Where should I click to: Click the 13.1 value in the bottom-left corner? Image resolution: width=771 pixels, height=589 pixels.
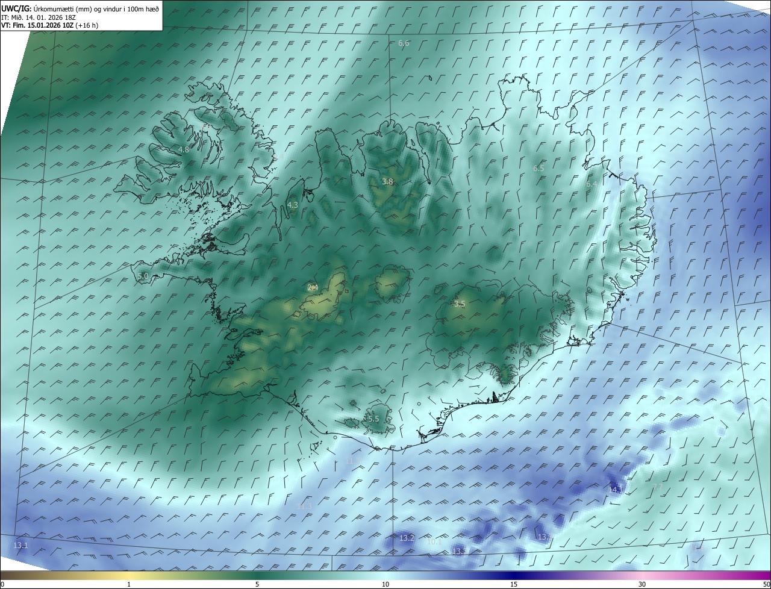pyautogui.click(x=20, y=545)
